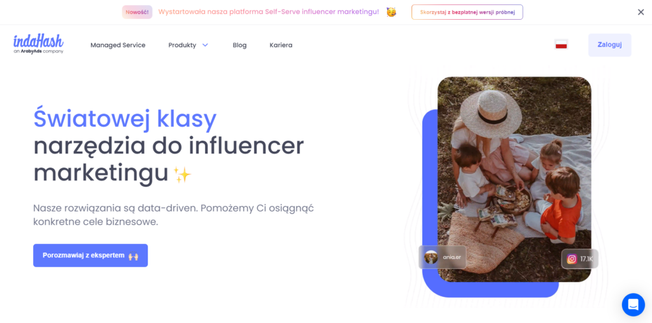The image size is (652, 323).
Task: Click the picnic influencer photo
Action: pyautogui.click(x=514, y=180)
